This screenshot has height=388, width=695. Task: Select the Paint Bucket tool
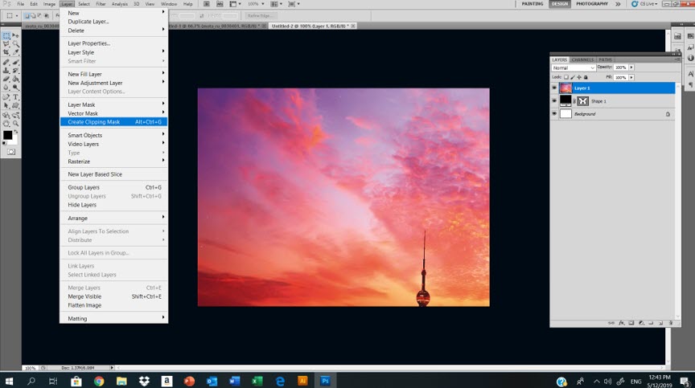click(15, 80)
